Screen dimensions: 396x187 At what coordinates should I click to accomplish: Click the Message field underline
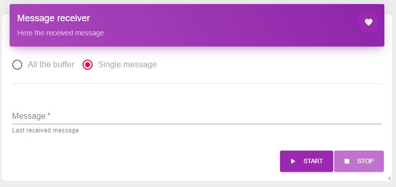pyautogui.click(x=197, y=124)
